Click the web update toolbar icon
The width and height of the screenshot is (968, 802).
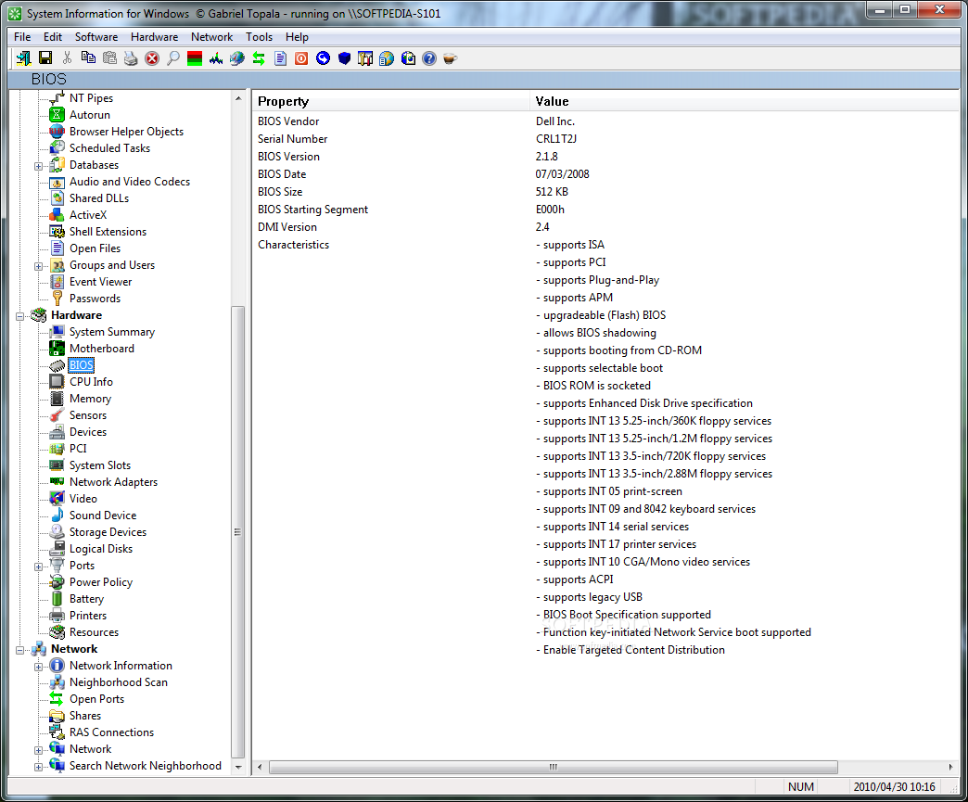(408, 58)
